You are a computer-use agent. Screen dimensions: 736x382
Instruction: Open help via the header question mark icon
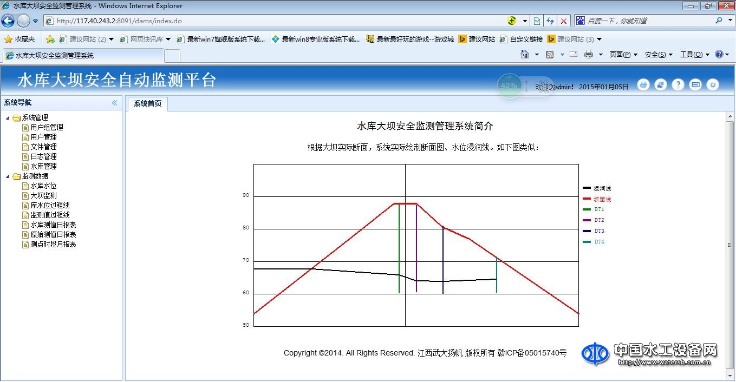(x=678, y=85)
